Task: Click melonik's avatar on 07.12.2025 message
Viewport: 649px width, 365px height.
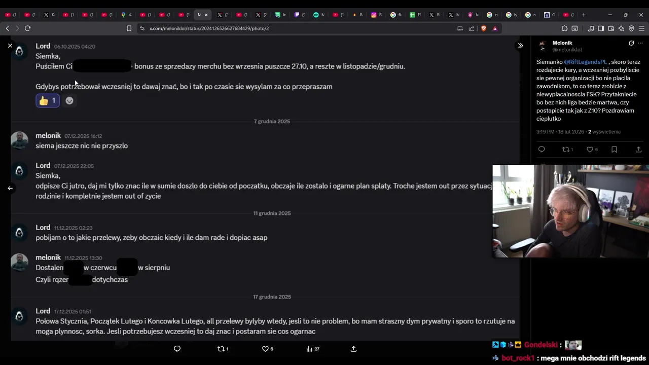Action: coord(19,140)
